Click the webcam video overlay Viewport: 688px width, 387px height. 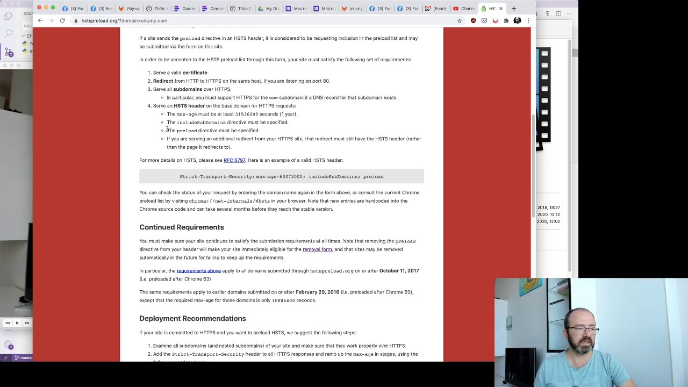(591, 332)
